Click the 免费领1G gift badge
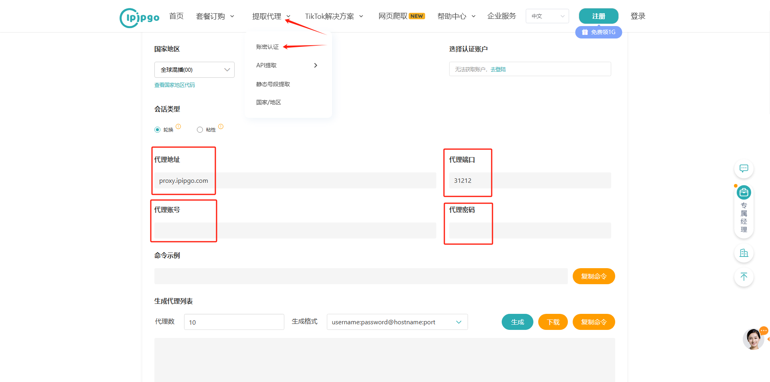The height and width of the screenshot is (382, 770). tap(598, 32)
